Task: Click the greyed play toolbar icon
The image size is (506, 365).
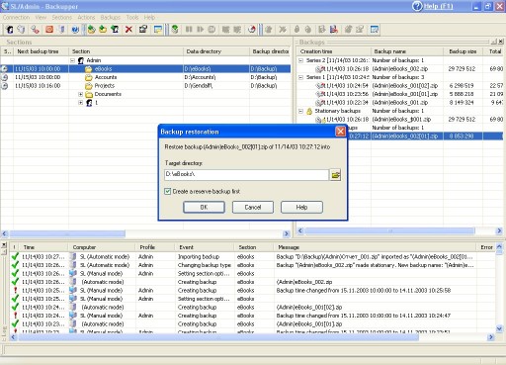Action: (200, 30)
